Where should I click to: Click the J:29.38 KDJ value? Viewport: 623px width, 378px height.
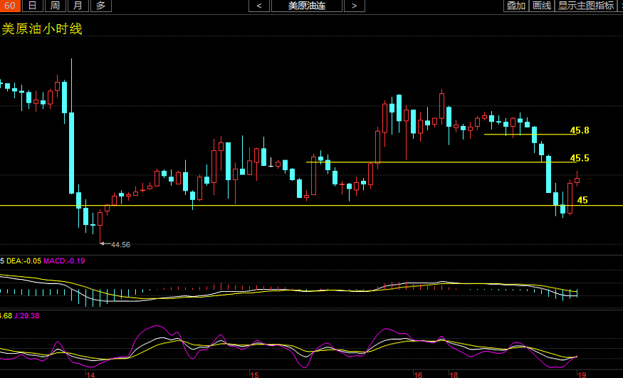[x=26, y=315]
